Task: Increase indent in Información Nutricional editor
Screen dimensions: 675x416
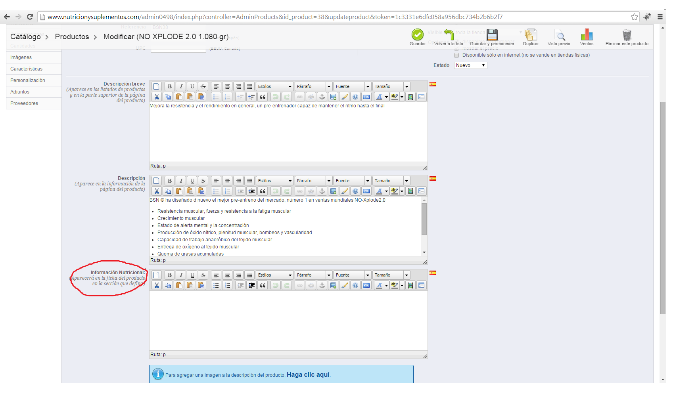Action: [251, 285]
